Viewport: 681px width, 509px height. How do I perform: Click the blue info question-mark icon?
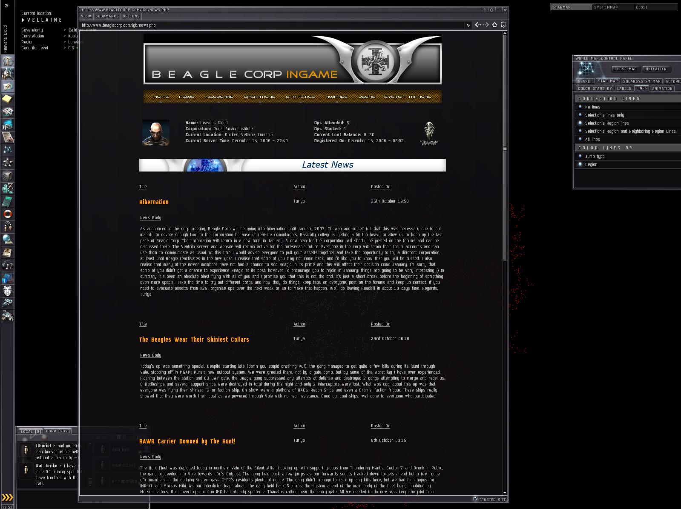pyautogui.click(x=8, y=278)
